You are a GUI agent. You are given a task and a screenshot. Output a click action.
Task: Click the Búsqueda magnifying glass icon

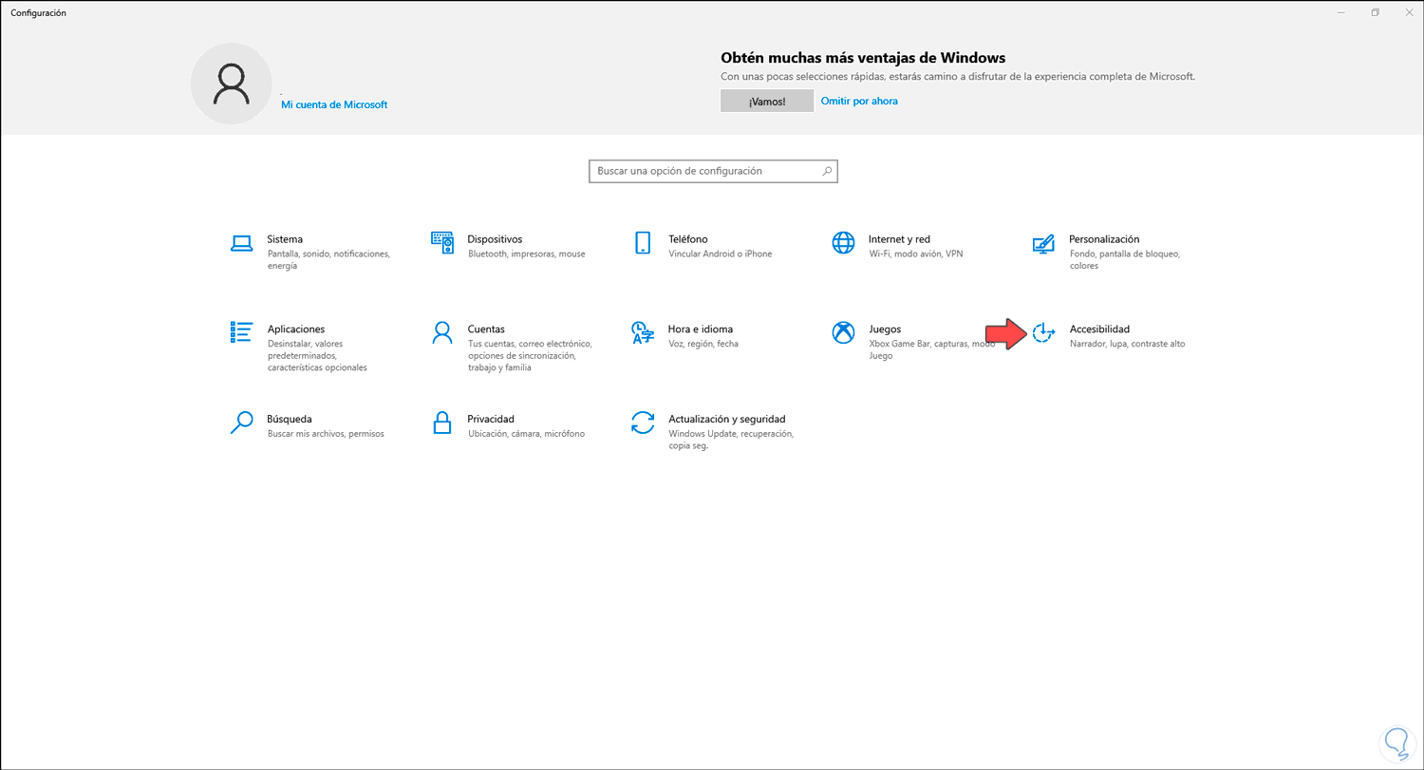coord(242,423)
